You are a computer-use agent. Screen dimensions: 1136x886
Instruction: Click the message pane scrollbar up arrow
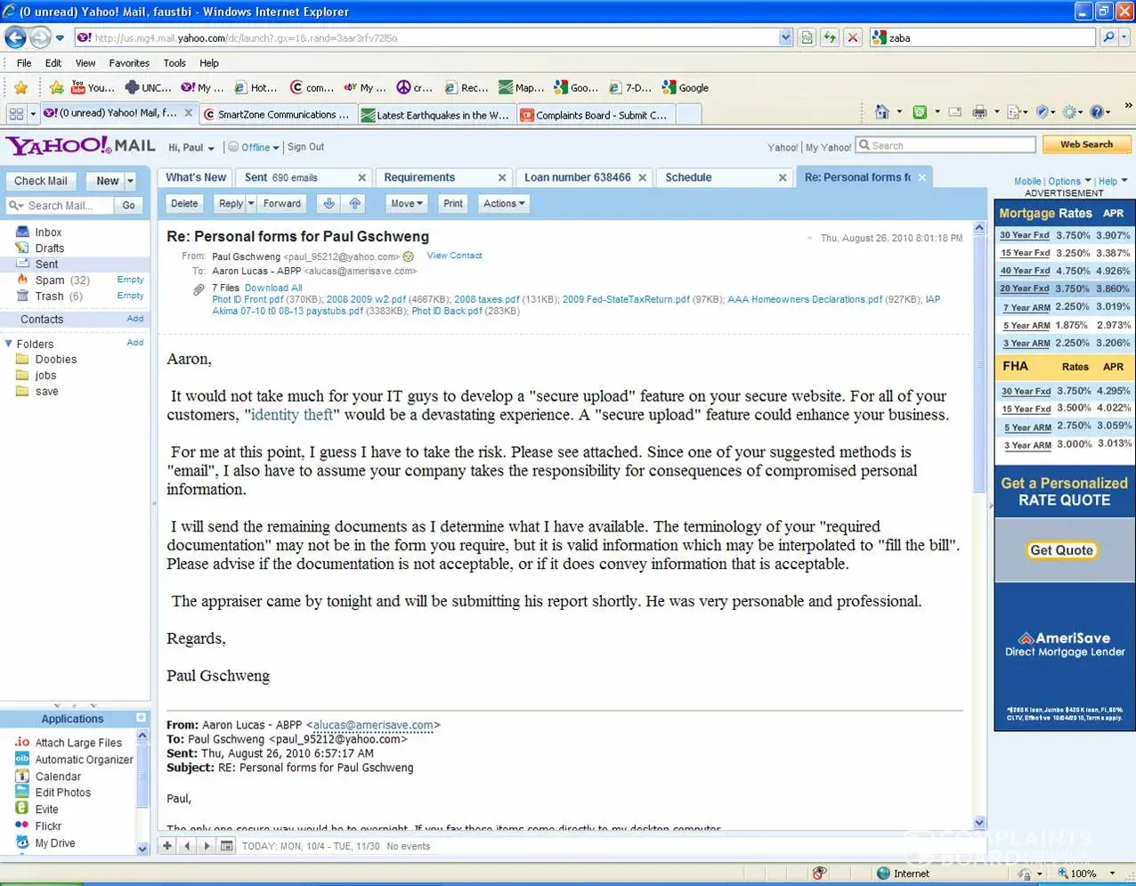pyautogui.click(x=979, y=228)
